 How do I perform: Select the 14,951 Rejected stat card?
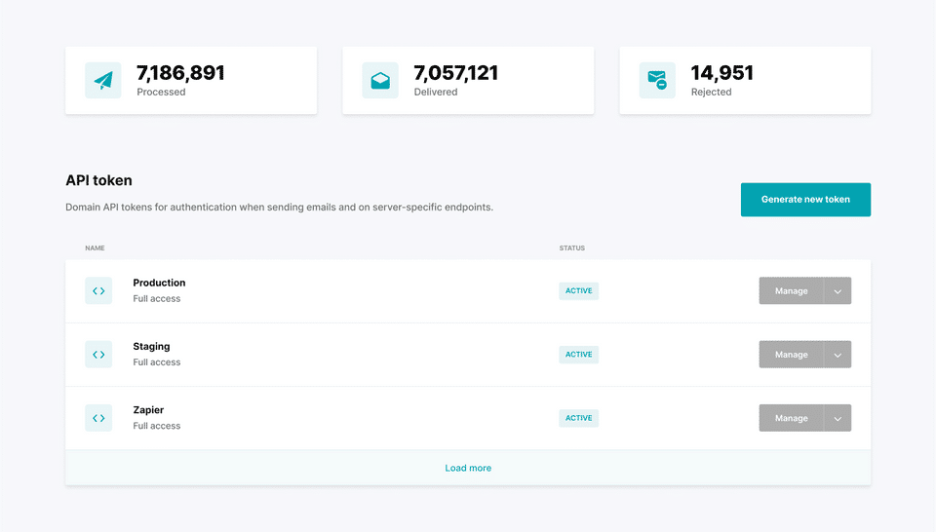pos(745,81)
